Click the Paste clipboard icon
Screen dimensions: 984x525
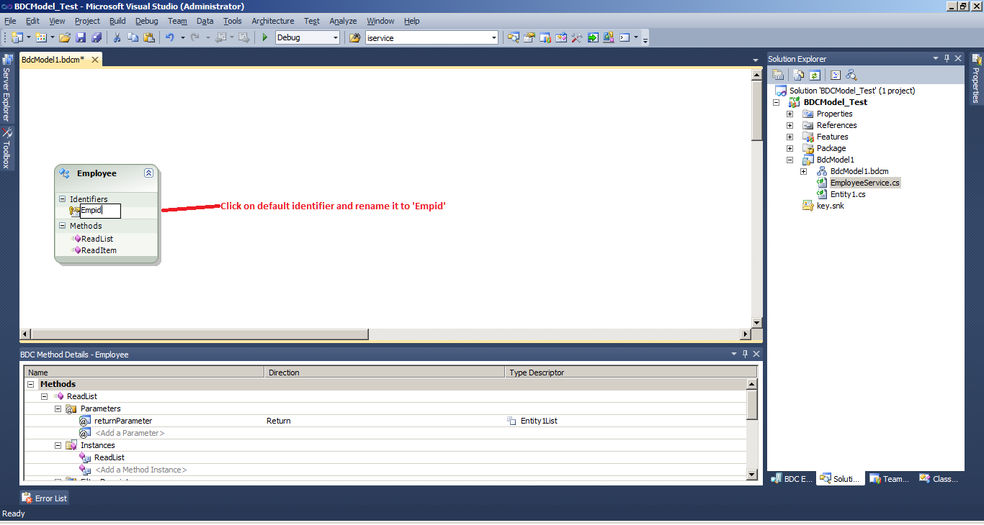tap(149, 37)
